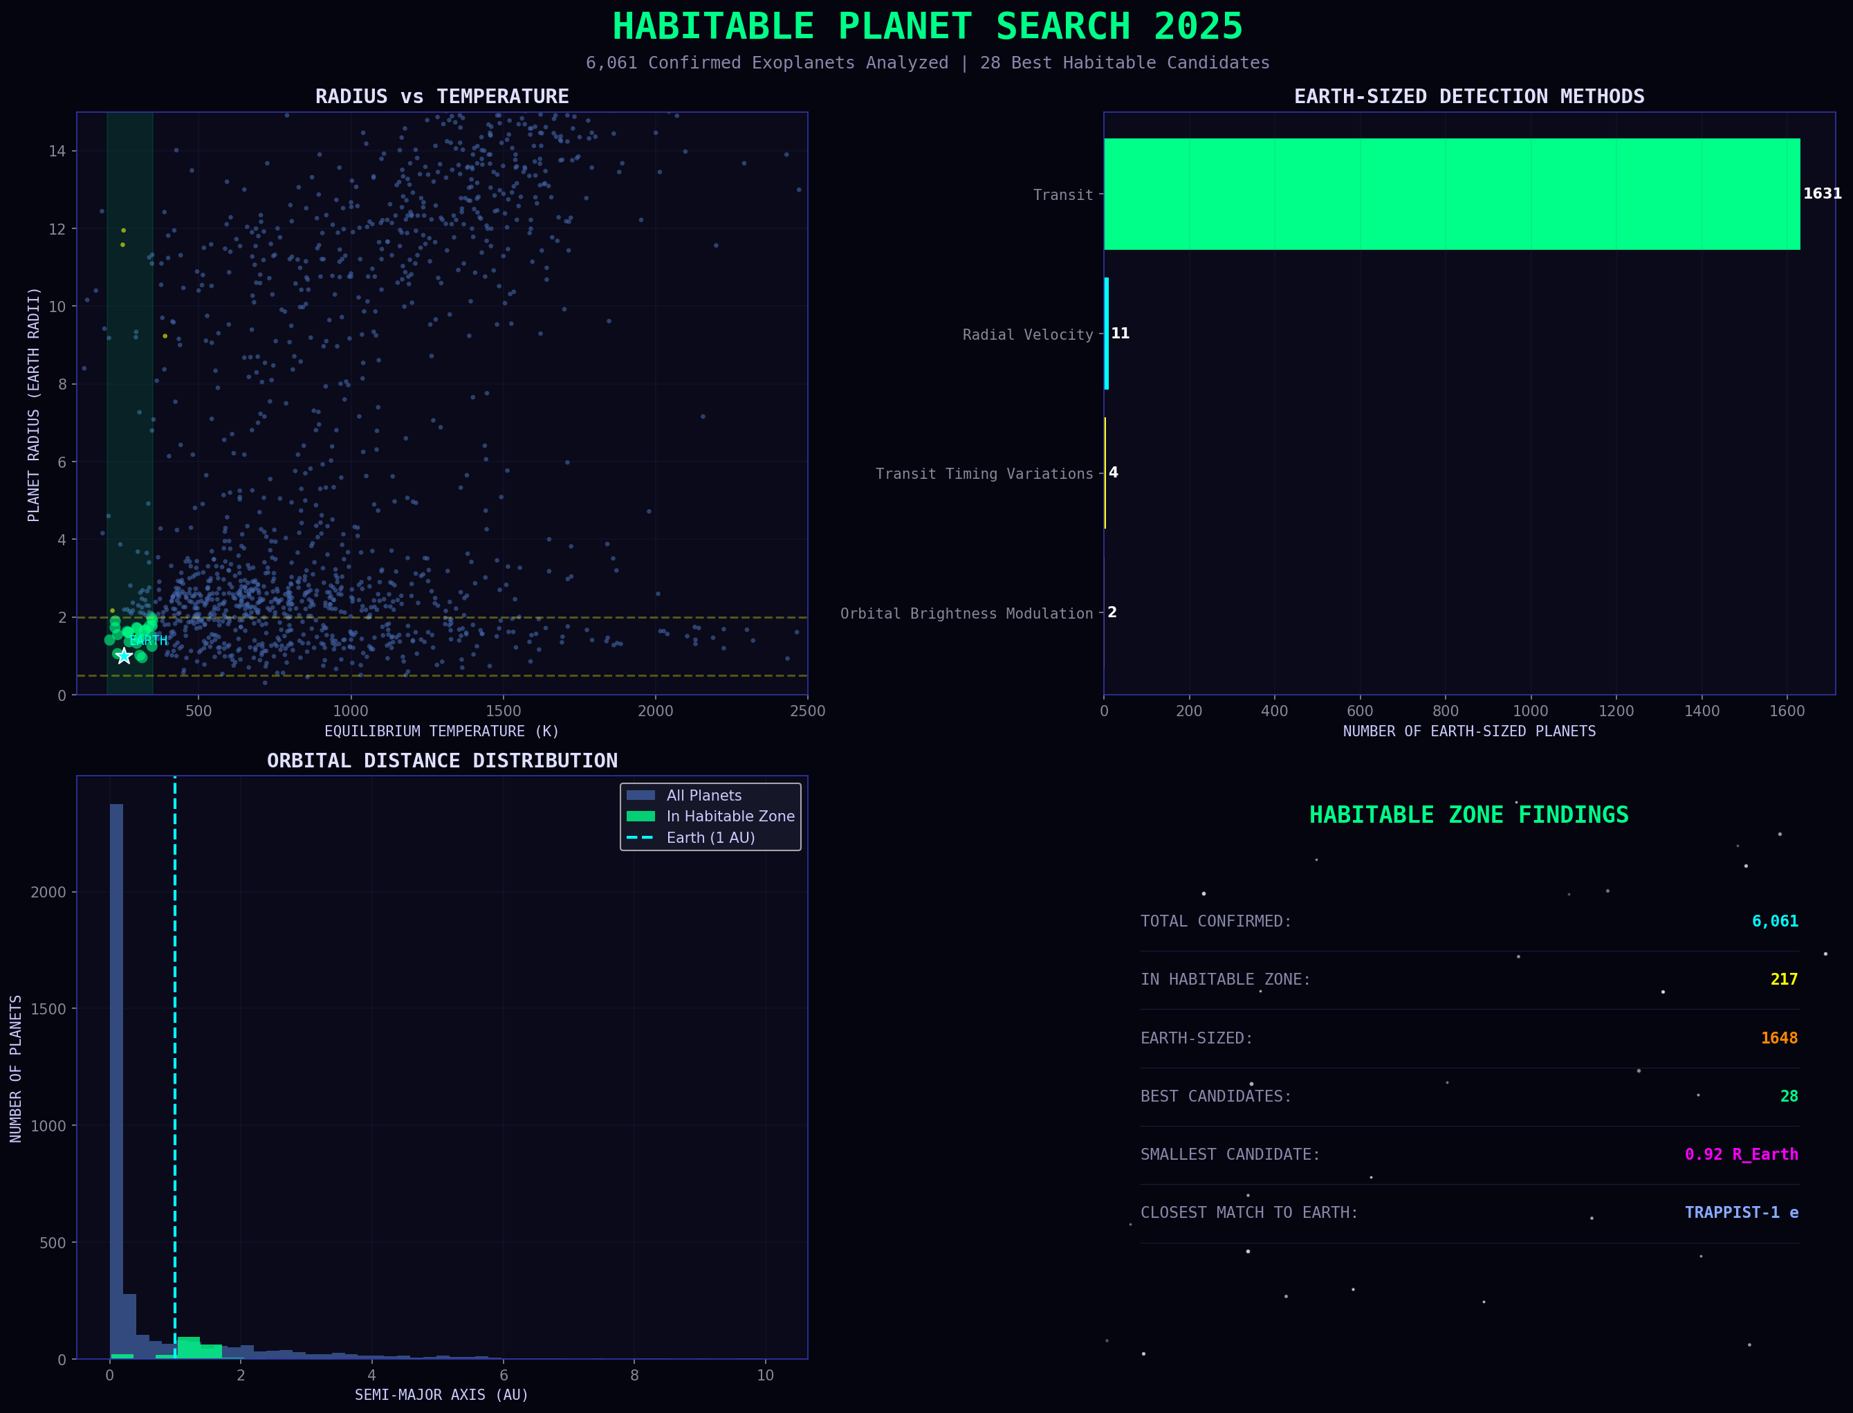The width and height of the screenshot is (1853, 1413).
Task: Click the Total Confirmed 6,061 value
Action: coord(1775,922)
